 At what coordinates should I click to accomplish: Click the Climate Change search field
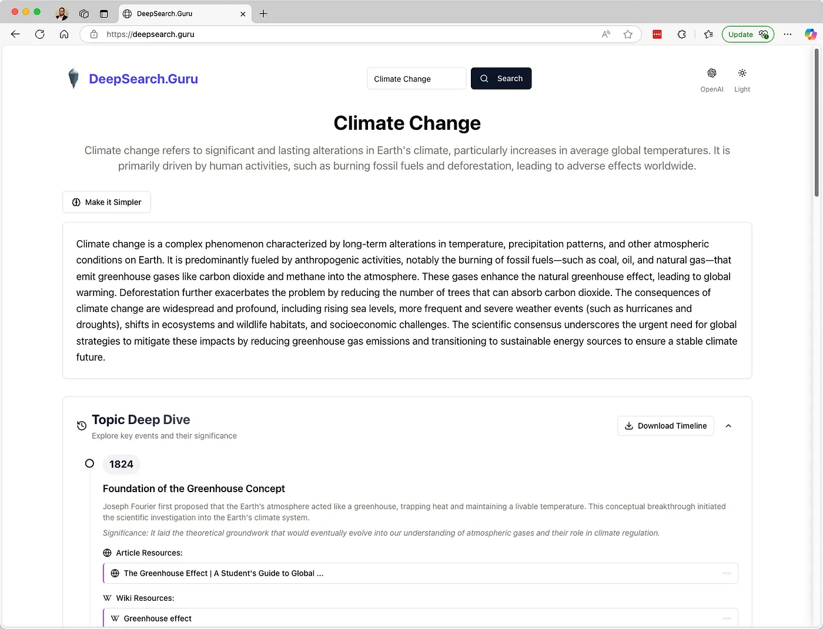tap(416, 79)
